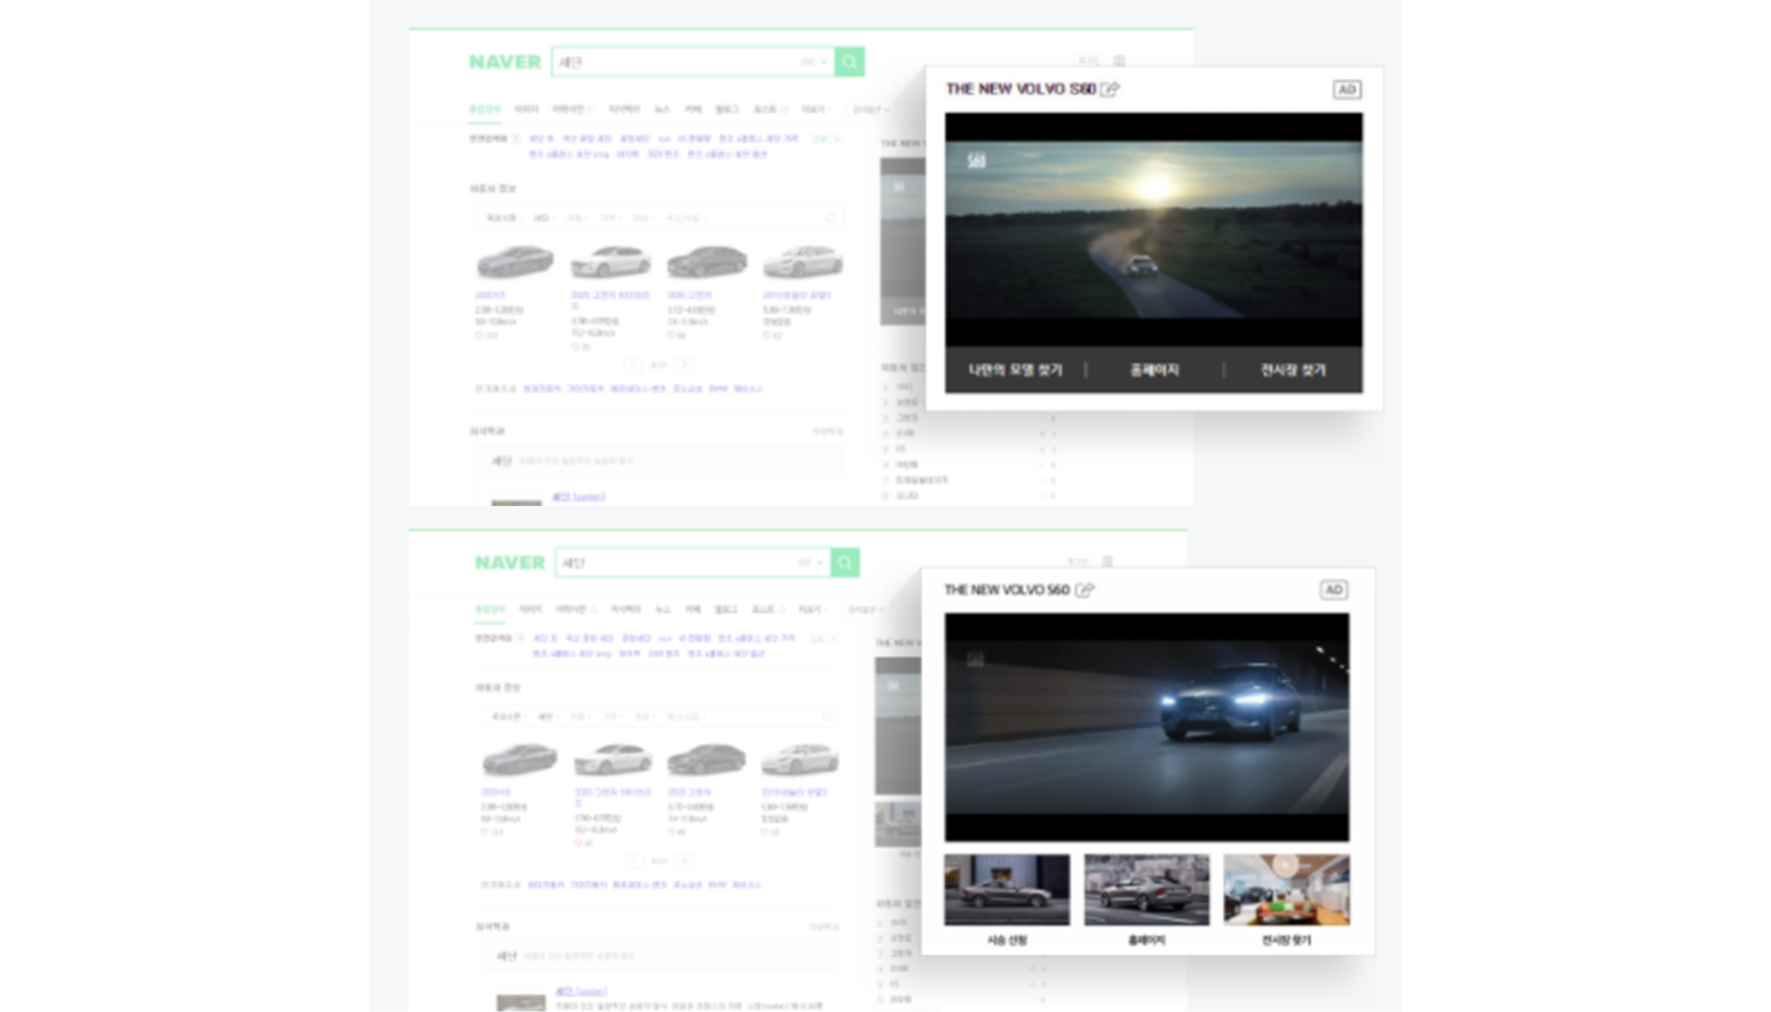Screen dimensions: 1771x1012
Task: Switch to the 카페 tab on the lower page
Action: pos(693,610)
